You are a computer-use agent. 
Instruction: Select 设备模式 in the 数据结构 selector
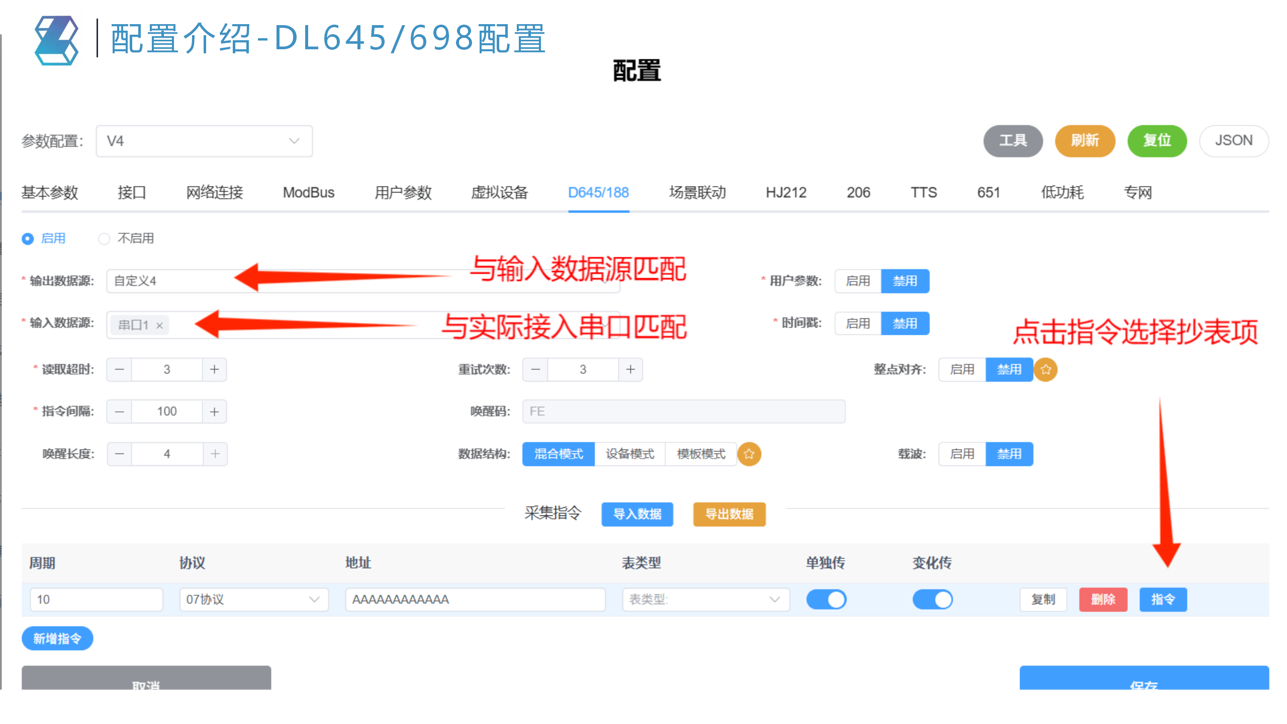tap(630, 454)
